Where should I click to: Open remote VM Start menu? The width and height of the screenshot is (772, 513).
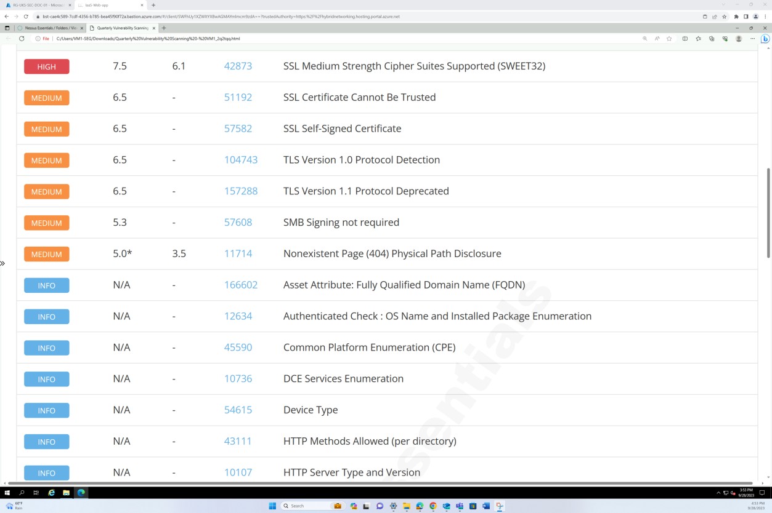click(x=7, y=493)
